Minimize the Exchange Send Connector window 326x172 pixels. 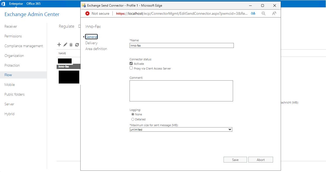pyautogui.click(x=250, y=6)
